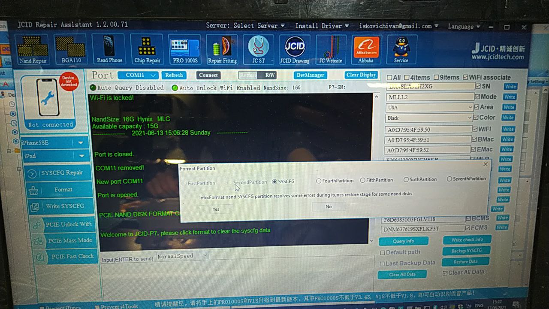Switch to PCIE Mass Mode

coord(65,241)
